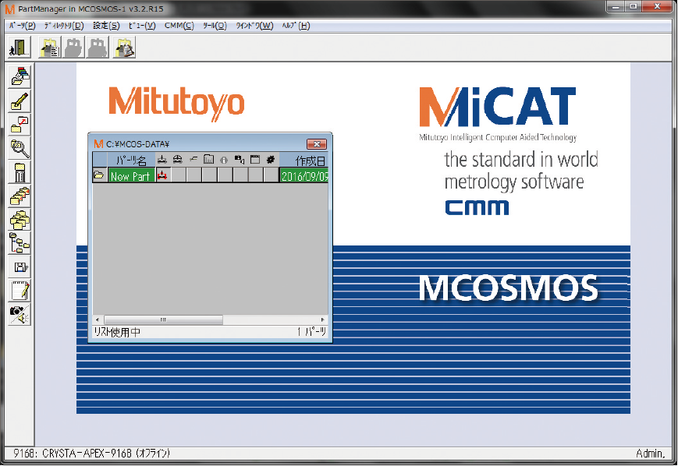The width and height of the screenshot is (678, 466).
Task: Click the window-shaped column header icon
Action: coord(255,160)
